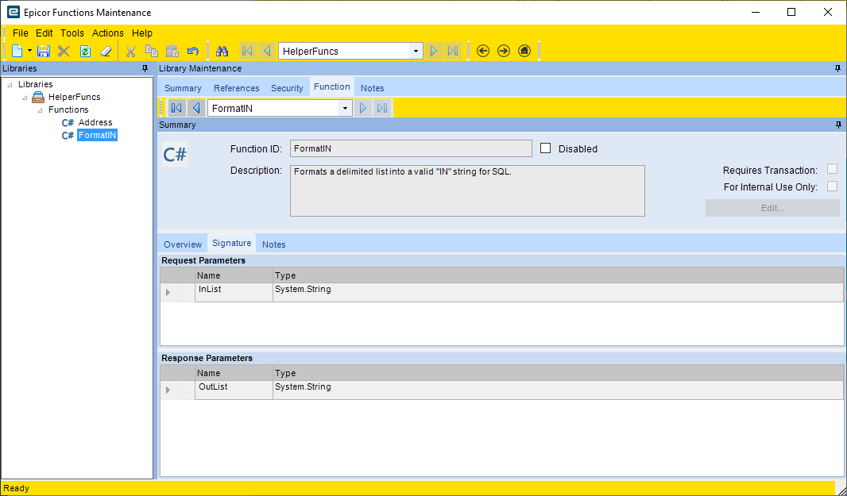Click the Delete X icon in toolbar

tap(64, 51)
